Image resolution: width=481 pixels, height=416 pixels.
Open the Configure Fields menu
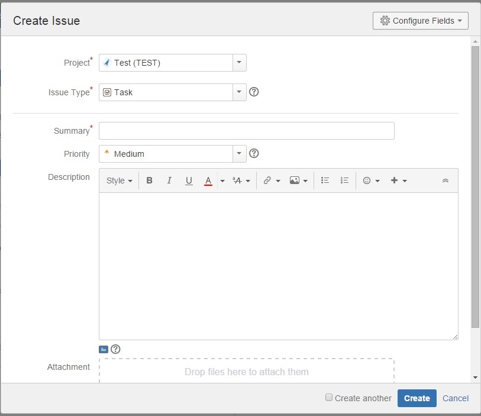tap(420, 21)
